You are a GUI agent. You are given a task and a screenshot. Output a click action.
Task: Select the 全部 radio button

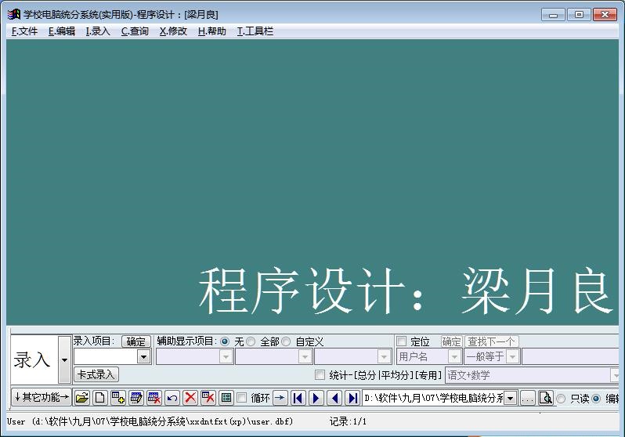[x=251, y=341]
